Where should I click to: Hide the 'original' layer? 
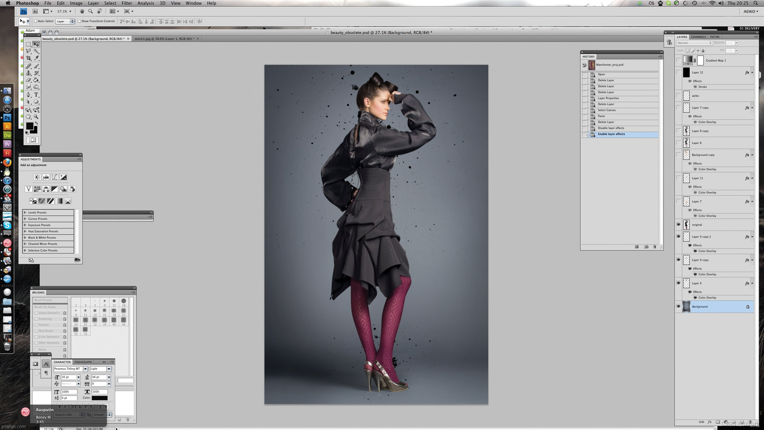coord(678,225)
